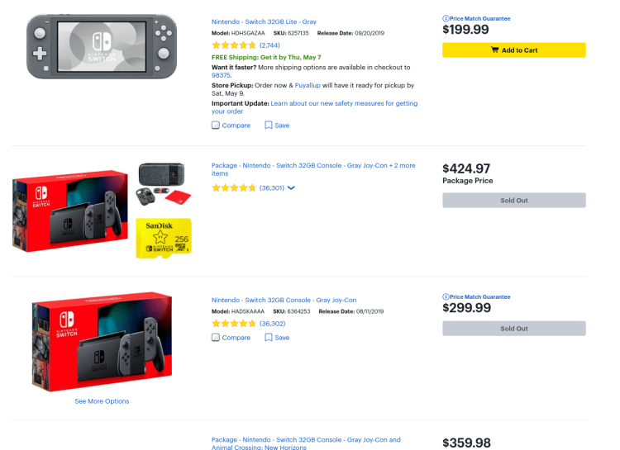Click the SanDisk 256 memory card image
The width and height of the screenshot is (620, 450).
(x=164, y=239)
